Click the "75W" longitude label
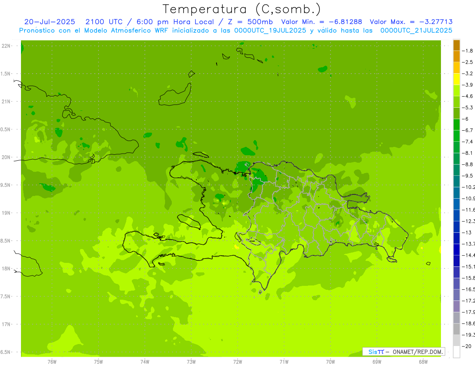This screenshot has height=367, width=475. point(99,361)
